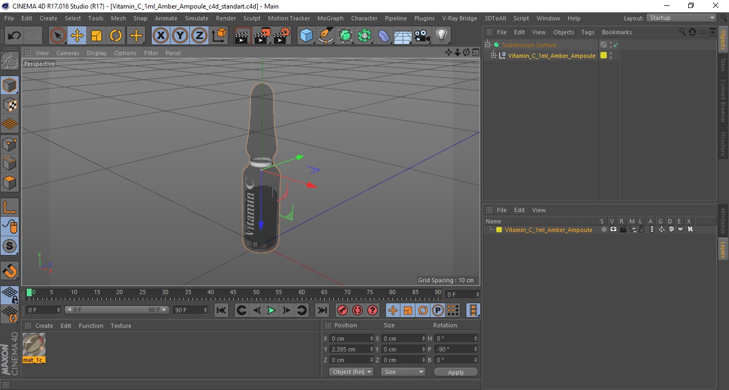Toggle Y-axis lock

click(x=180, y=36)
